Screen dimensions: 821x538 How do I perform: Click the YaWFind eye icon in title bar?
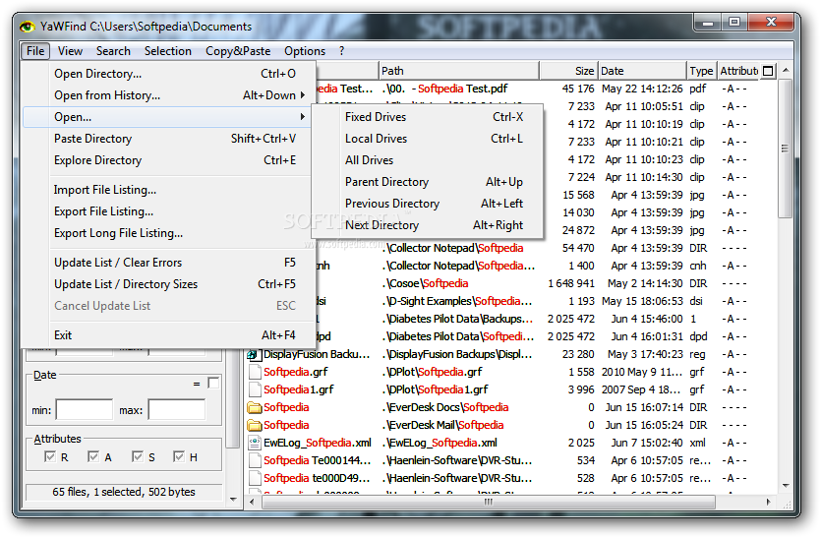(27, 27)
